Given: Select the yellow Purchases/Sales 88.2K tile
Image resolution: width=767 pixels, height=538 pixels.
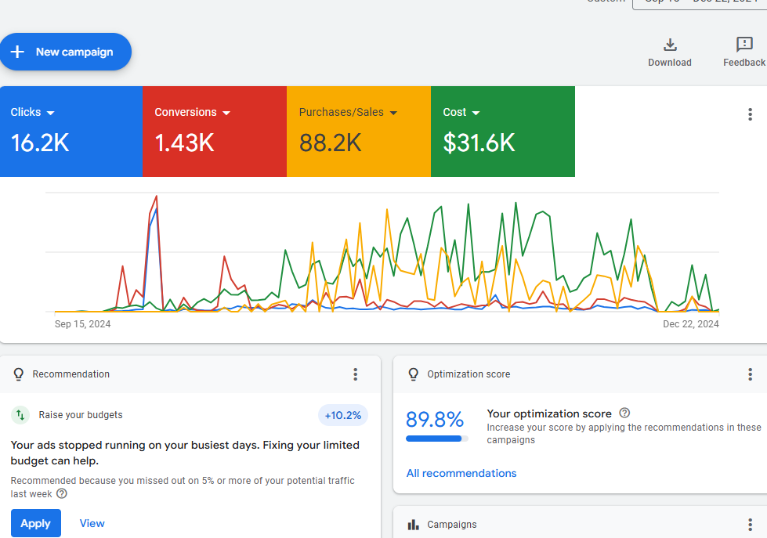Looking at the screenshot, I should [359, 132].
